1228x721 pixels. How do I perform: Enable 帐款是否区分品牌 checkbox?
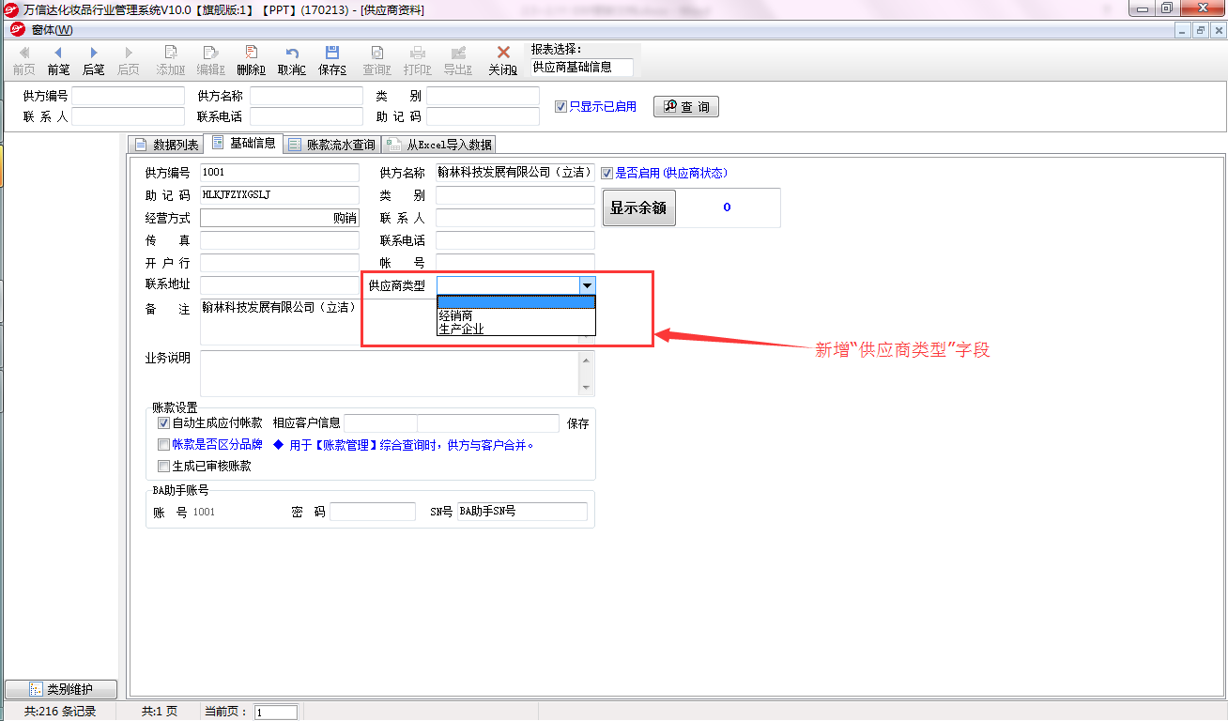(163, 444)
